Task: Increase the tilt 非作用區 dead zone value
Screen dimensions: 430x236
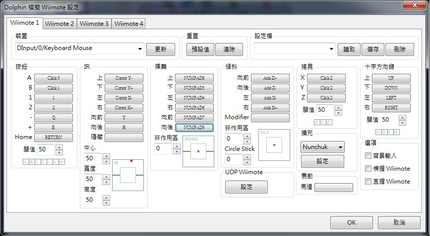Action: [x=247, y=137]
